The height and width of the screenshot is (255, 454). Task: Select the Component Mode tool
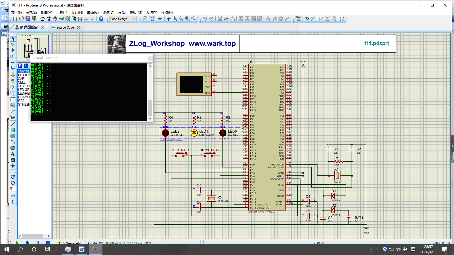13,44
